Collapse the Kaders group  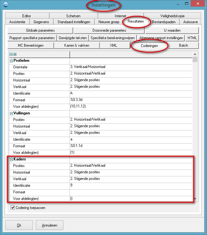11,159
